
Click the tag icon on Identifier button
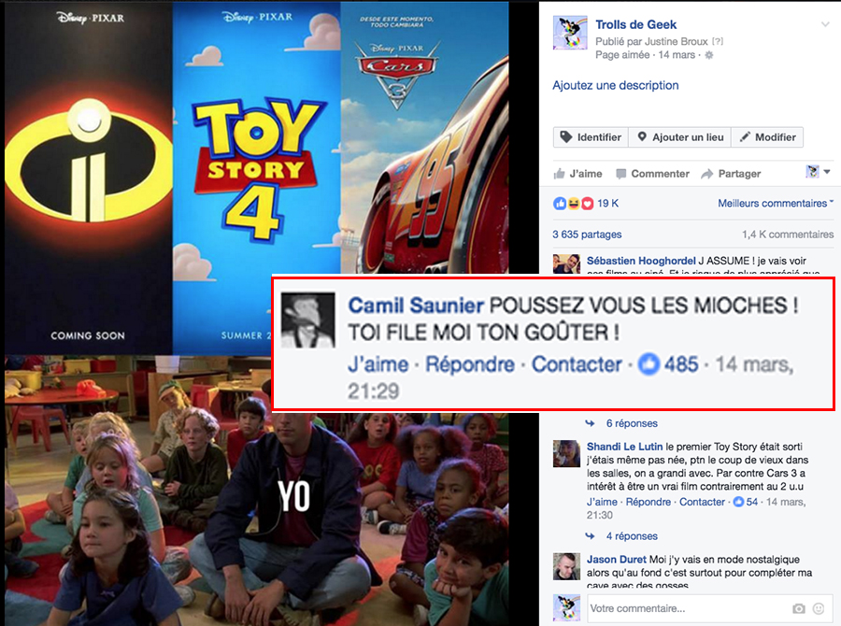click(566, 136)
